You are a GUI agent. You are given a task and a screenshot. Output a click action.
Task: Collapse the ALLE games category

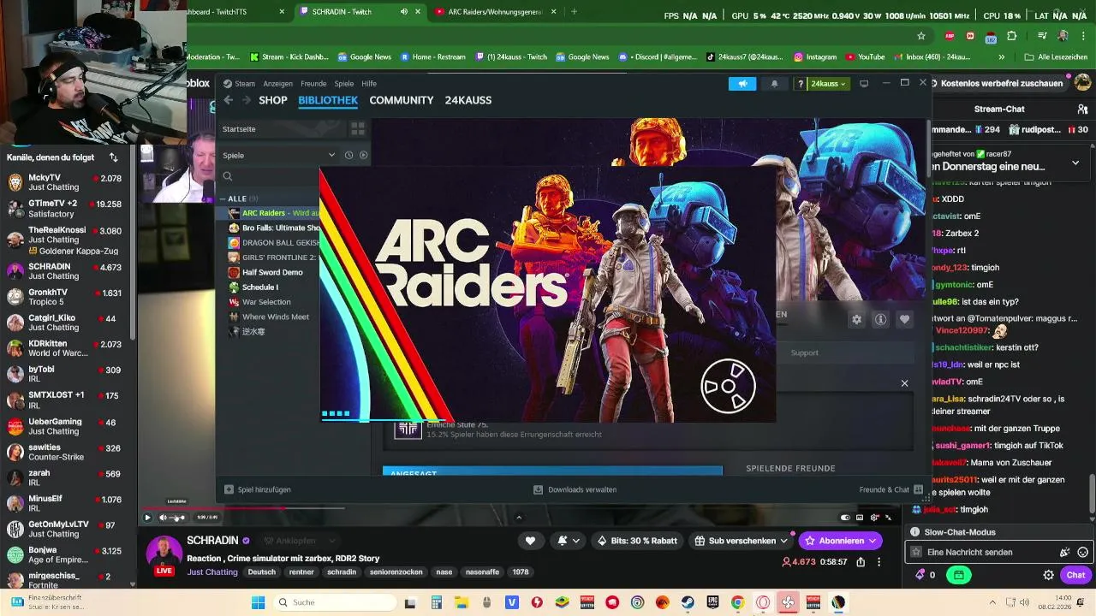tap(223, 198)
